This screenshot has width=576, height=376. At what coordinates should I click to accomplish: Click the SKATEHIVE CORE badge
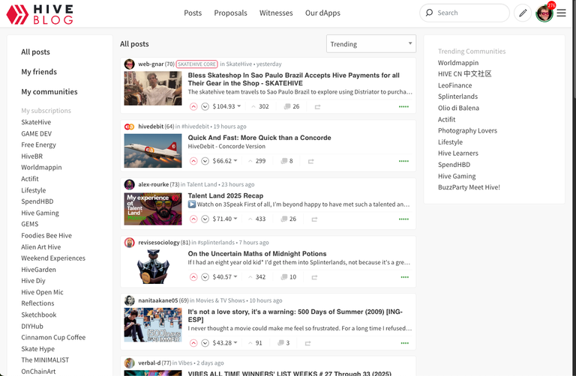(x=196, y=64)
